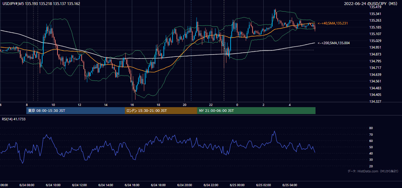Click the 135.263 price axis label
The height and width of the screenshot is (188, 402).
point(375,21)
